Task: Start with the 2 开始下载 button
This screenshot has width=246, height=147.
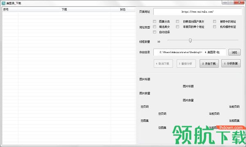Action: [209, 64]
